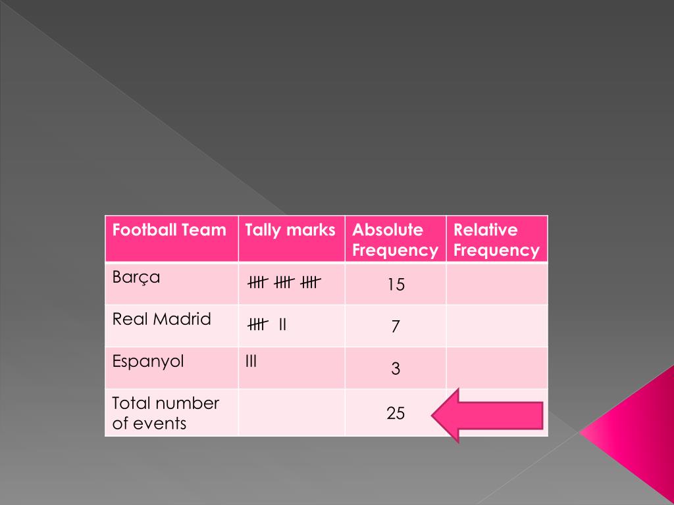Click the pink left-pointing arrow shape
Screen dimensions: 674x505
point(487,416)
